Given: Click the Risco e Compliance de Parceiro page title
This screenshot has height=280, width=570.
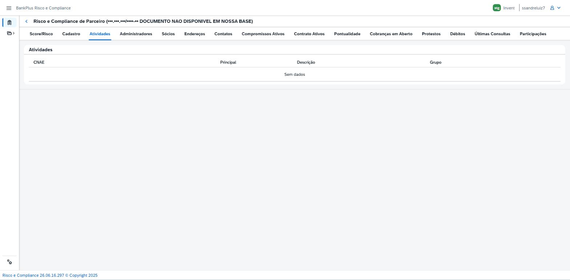Looking at the screenshot, I should [x=143, y=21].
